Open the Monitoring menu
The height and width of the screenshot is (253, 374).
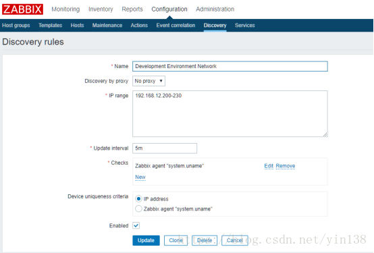pyautogui.click(x=65, y=9)
